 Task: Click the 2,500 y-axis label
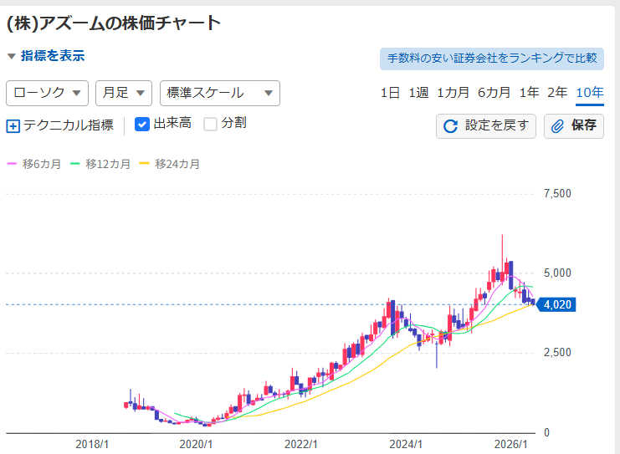(x=557, y=353)
